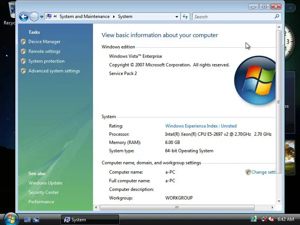Click the WORKGROUP value text
300x225 pixels.
[179, 198]
